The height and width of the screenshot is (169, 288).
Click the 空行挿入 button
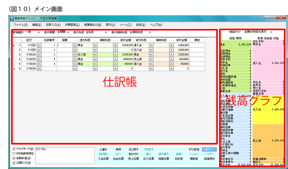point(164,154)
